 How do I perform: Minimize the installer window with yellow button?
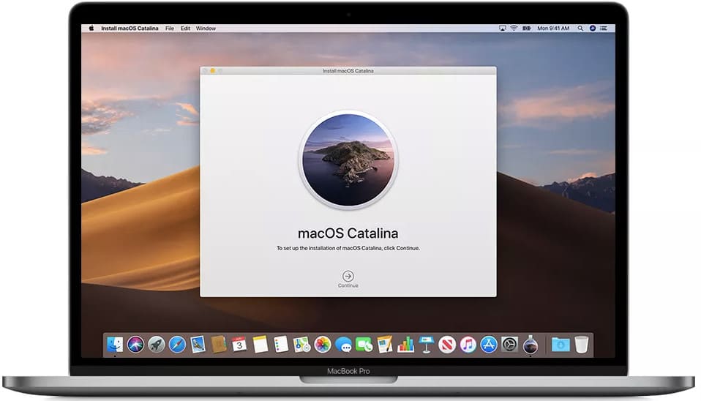click(213, 71)
